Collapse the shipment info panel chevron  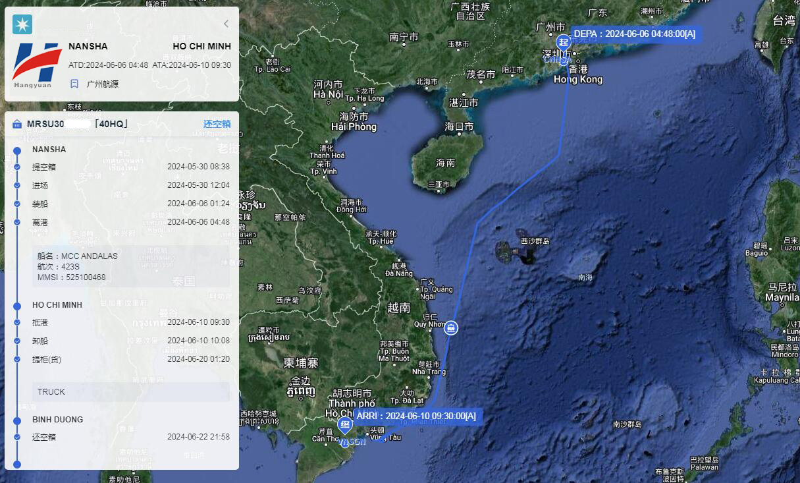pos(226,24)
